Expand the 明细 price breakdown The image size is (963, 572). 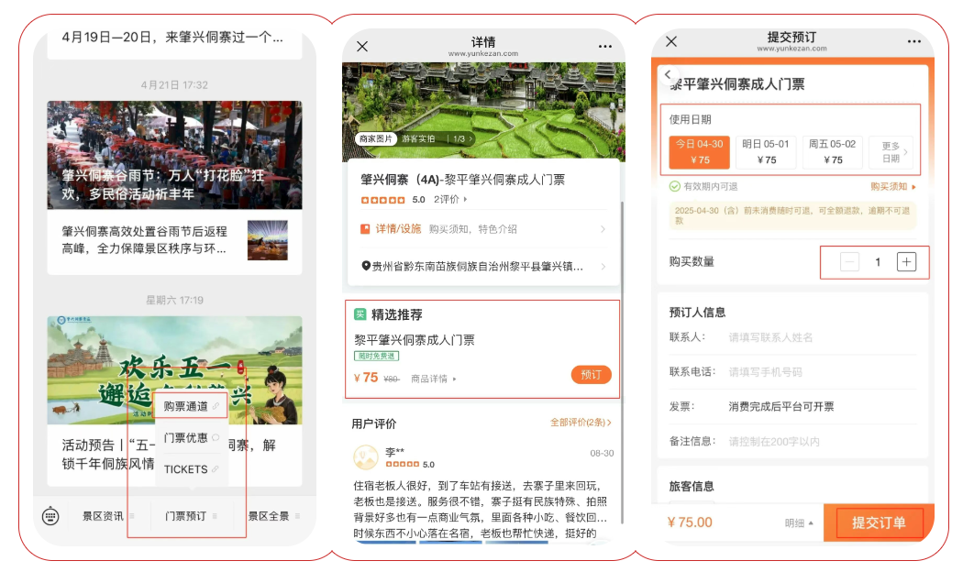click(799, 523)
